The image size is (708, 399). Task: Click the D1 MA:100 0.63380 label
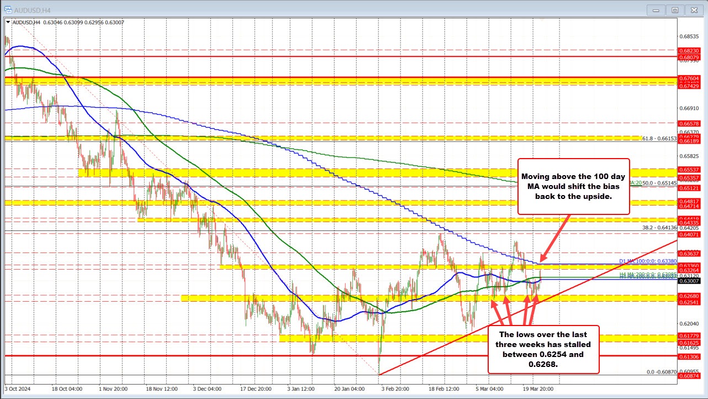click(x=647, y=261)
